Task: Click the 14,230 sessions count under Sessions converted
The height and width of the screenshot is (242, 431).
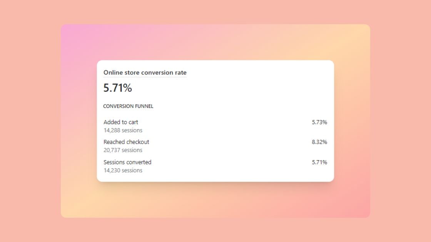Action: coord(123,170)
